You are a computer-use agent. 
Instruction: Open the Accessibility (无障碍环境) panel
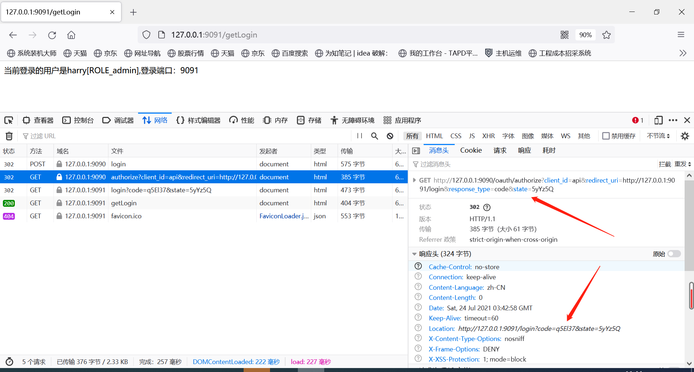click(x=353, y=120)
